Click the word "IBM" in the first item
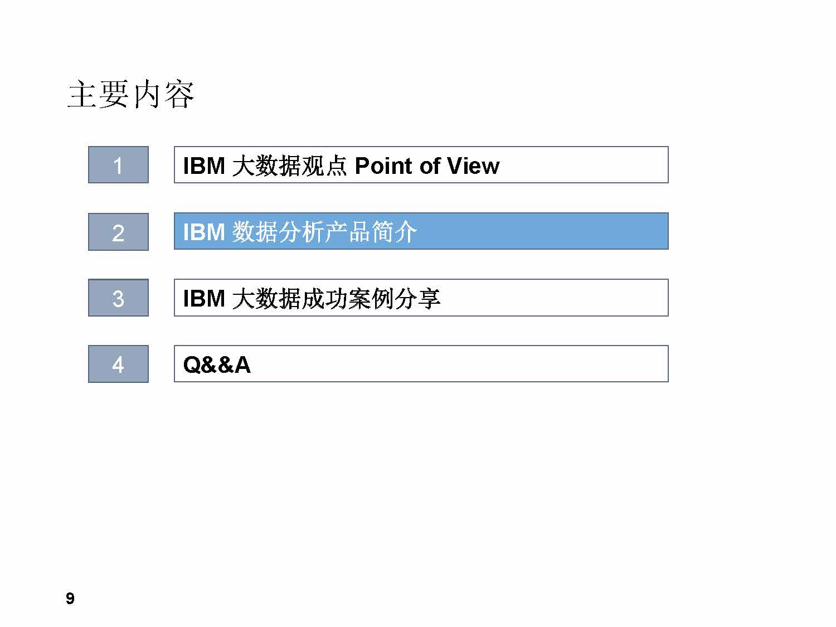This screenshot has width=836, height=627. [204, 166]
